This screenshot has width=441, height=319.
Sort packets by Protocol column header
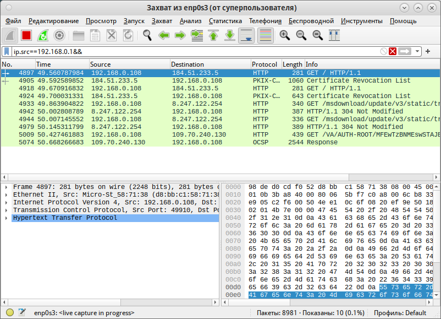[266, 64]
